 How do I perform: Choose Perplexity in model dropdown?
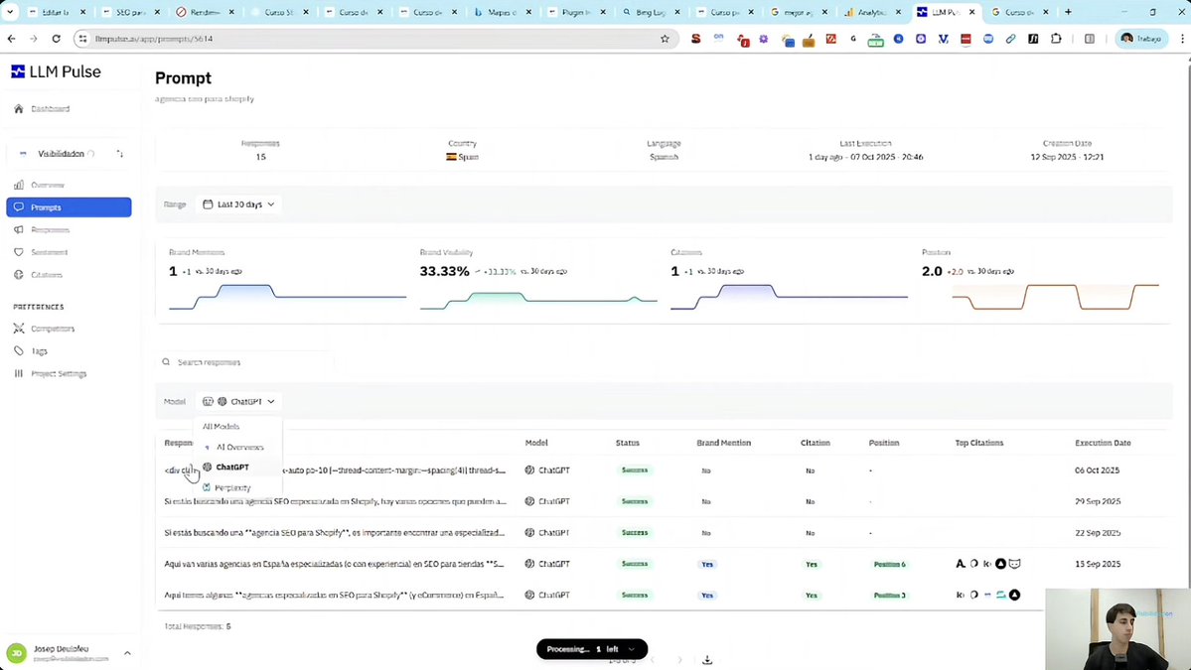pyautogui.click(x=238, y=488)
